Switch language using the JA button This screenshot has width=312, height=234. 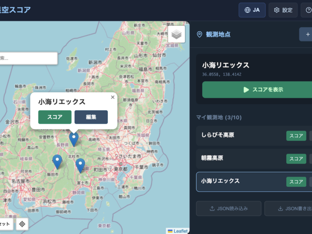[x=252, y=10]
